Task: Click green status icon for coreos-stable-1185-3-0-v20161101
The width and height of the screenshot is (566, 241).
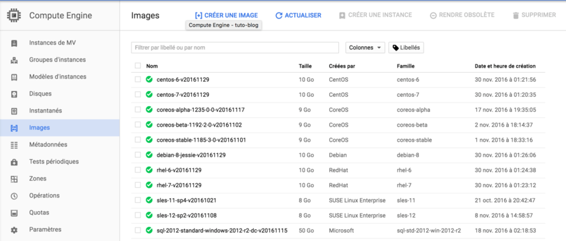Action: 149,140
